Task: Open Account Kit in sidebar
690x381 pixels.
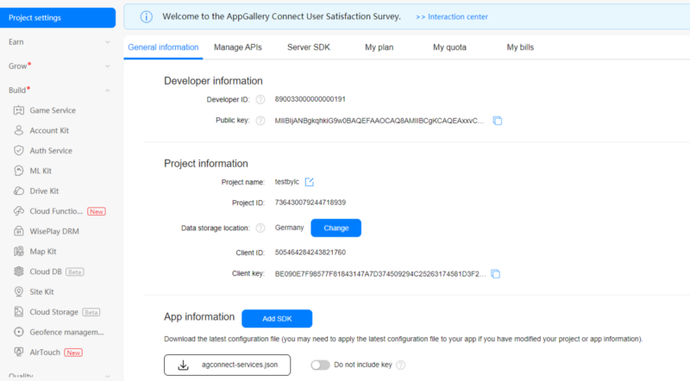Action: pos(49,131)
